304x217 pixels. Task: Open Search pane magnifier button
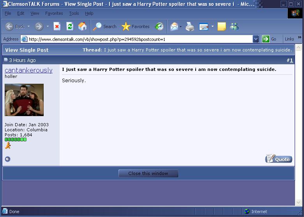[104, 26]
